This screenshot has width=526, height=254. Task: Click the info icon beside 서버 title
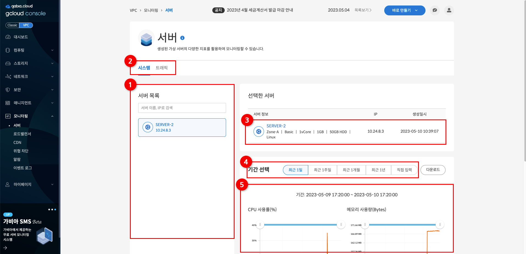pyautogui.click(x=182, y=38)
